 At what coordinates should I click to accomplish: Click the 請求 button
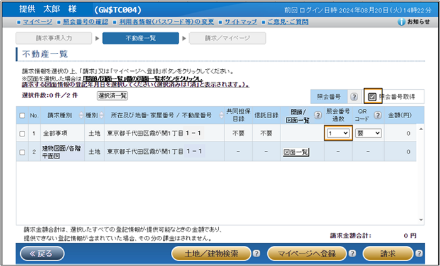click(388, 253)
